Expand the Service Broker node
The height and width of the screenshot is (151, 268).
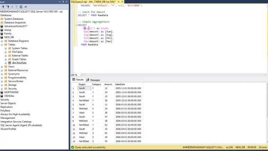pos(2,81)
